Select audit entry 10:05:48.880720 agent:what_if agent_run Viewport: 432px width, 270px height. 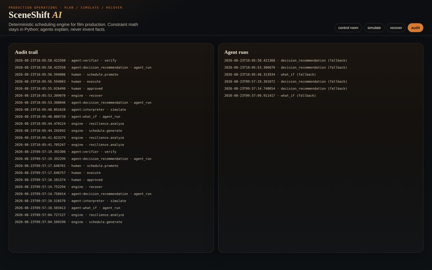tap(68, 117)
